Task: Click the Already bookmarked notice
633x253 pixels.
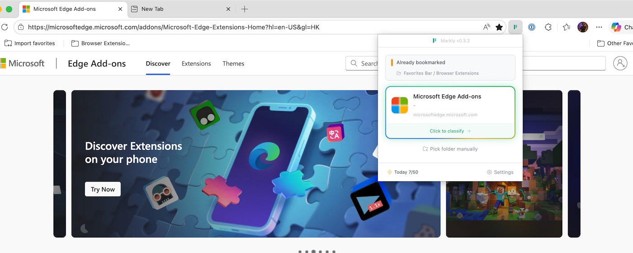Action: (450, 68)
